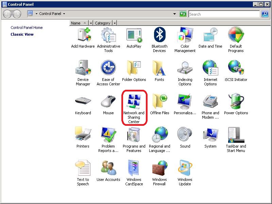Image resolution: width=272 pixels, height=204 pixels.
Task: Open Indexing Options
Action: 185,73
